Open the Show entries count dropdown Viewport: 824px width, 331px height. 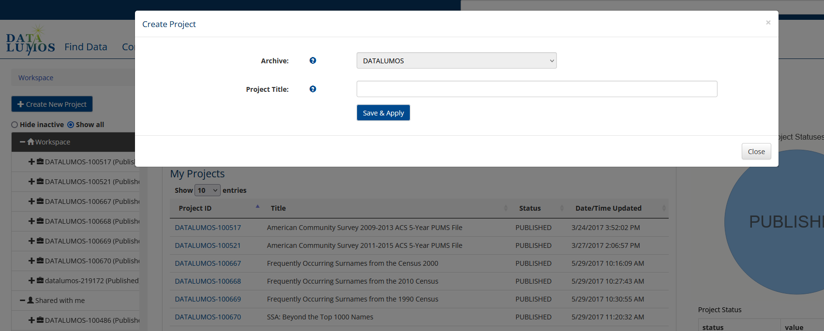click(208, 190)
